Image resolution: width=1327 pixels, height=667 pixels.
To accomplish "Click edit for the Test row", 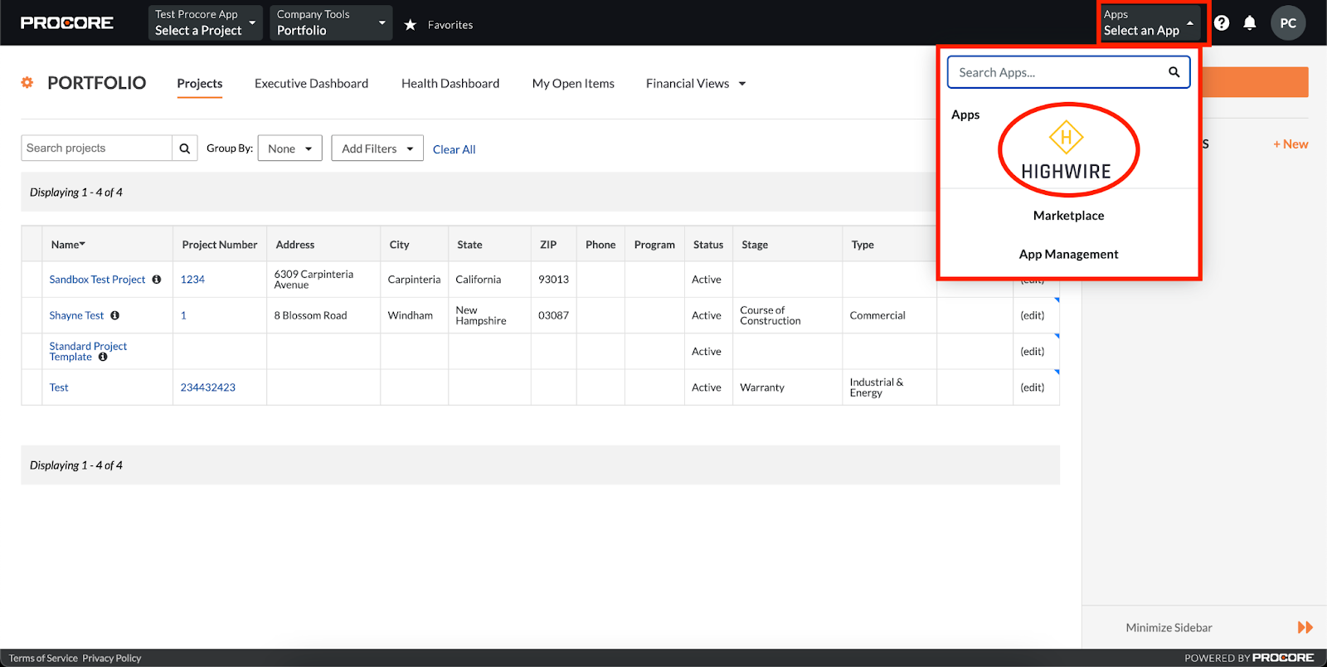I will pos(1033,387).
